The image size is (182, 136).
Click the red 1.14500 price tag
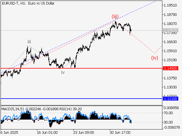[x=171, y=69]
